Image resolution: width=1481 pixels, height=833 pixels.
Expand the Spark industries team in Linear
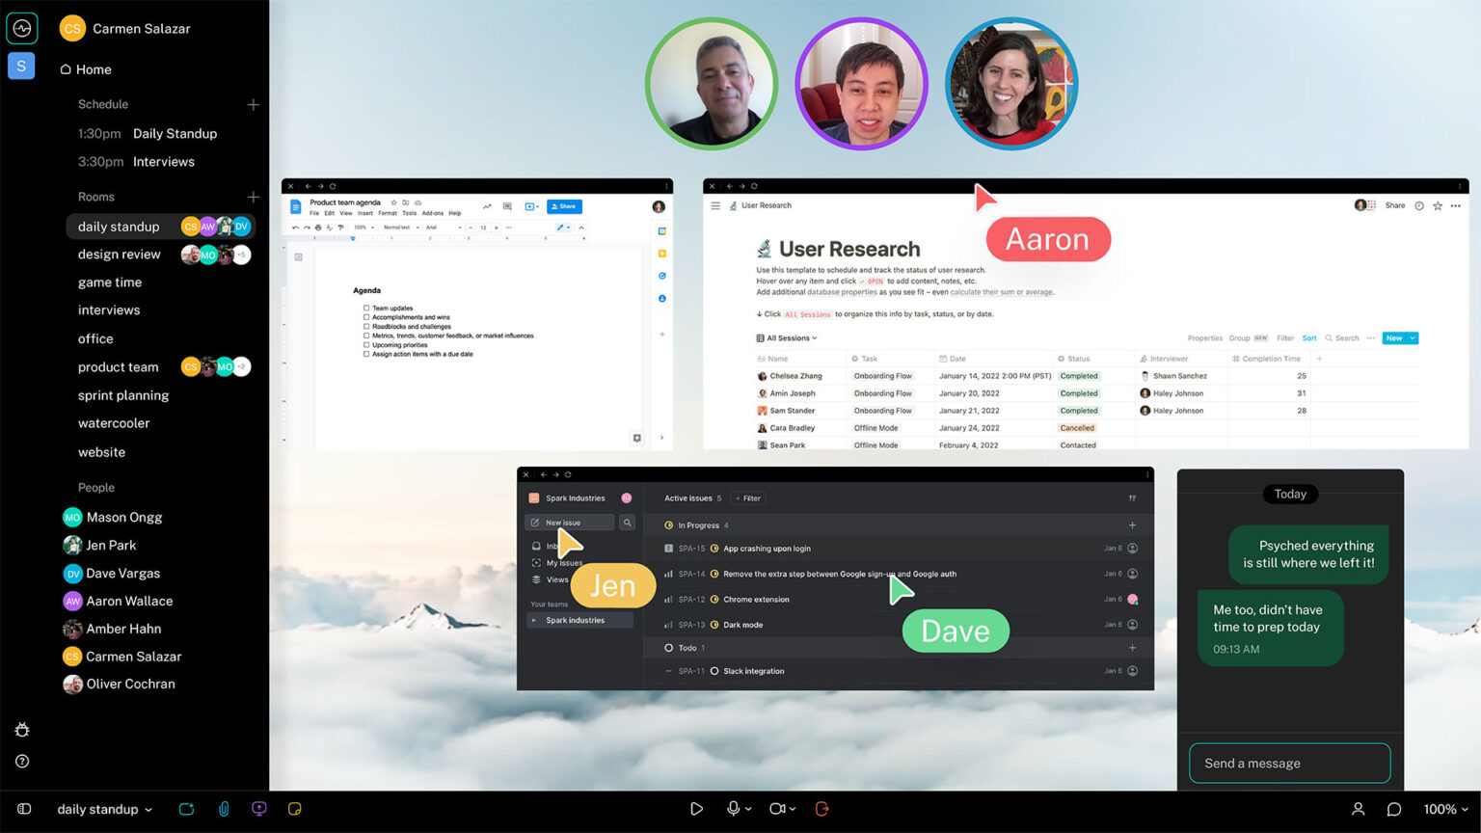click(x=533, y=620)
